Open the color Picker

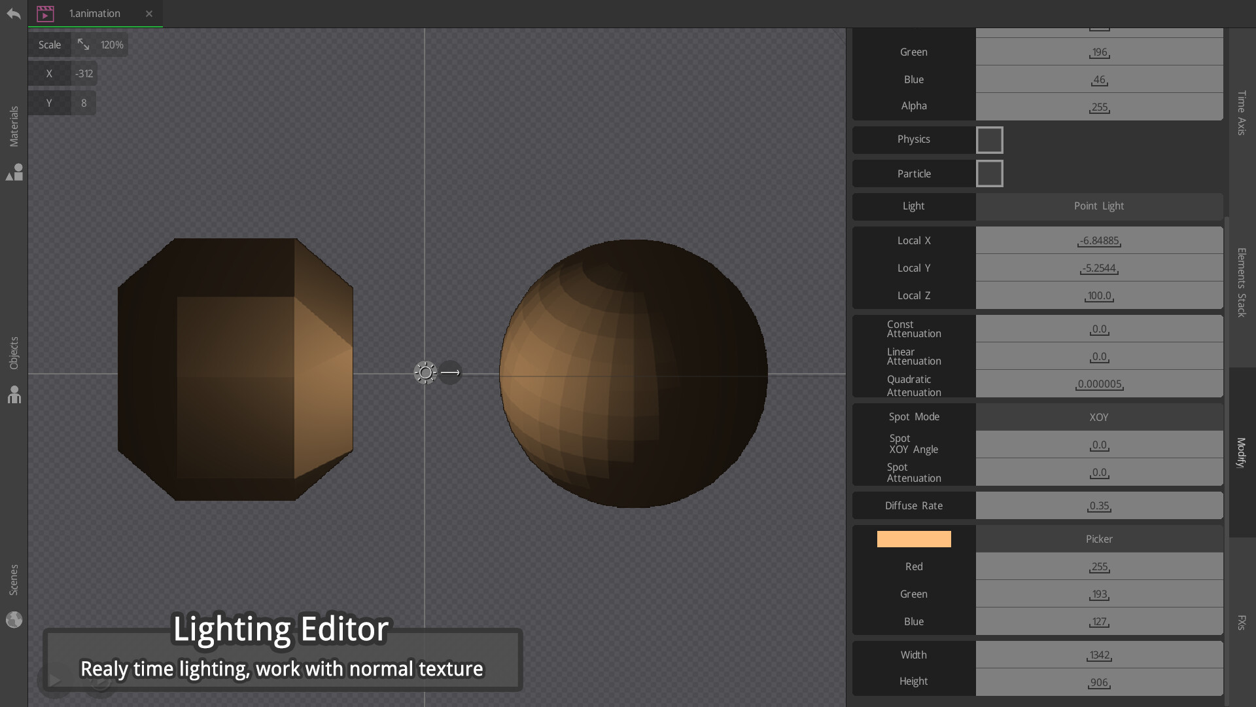point(1099,539)
